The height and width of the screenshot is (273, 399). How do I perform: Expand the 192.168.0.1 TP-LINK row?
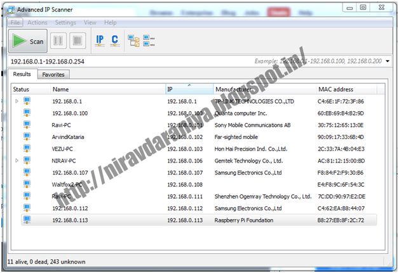click(17, 101)
